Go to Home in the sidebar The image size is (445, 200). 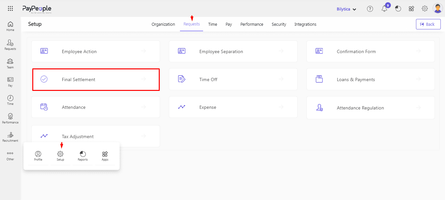pyautogui.click(x=10, y=26)
